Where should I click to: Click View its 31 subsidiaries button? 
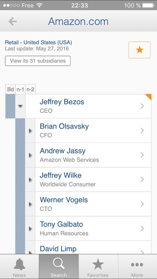tap(38, 61)
